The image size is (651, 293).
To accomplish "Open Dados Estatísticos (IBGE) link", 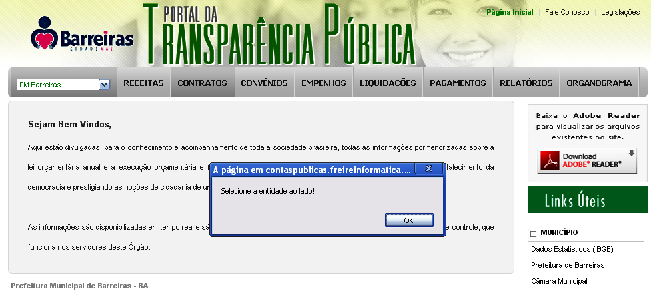I will tap(572, 249).
